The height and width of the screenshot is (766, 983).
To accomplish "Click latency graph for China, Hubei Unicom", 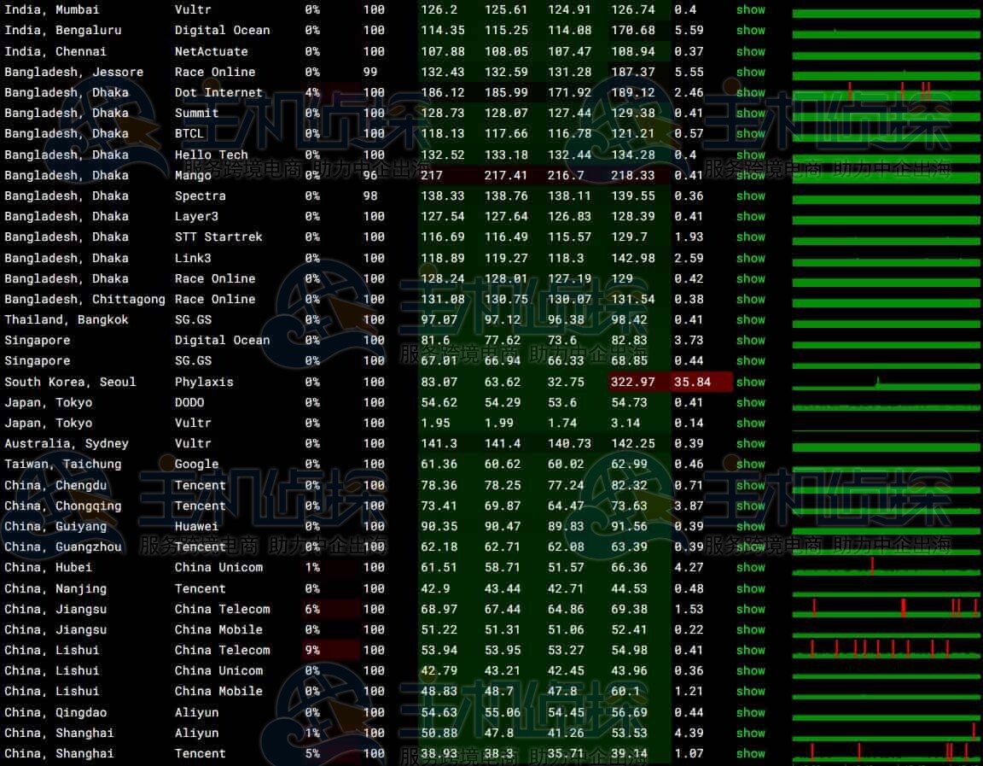I will (x=886, y=567).
